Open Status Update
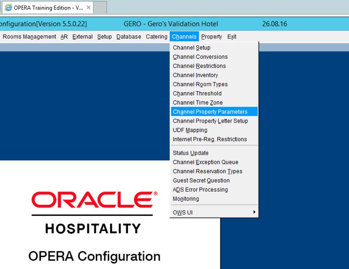The width and height of the screenshot is (349, 269). click(214, 153)
